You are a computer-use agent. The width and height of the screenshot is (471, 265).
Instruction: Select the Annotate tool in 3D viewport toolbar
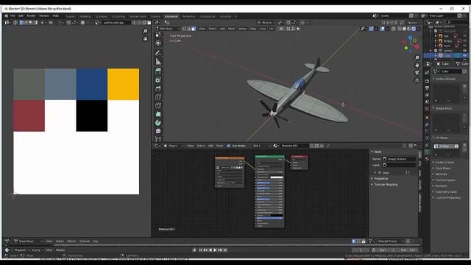[158, 53]
